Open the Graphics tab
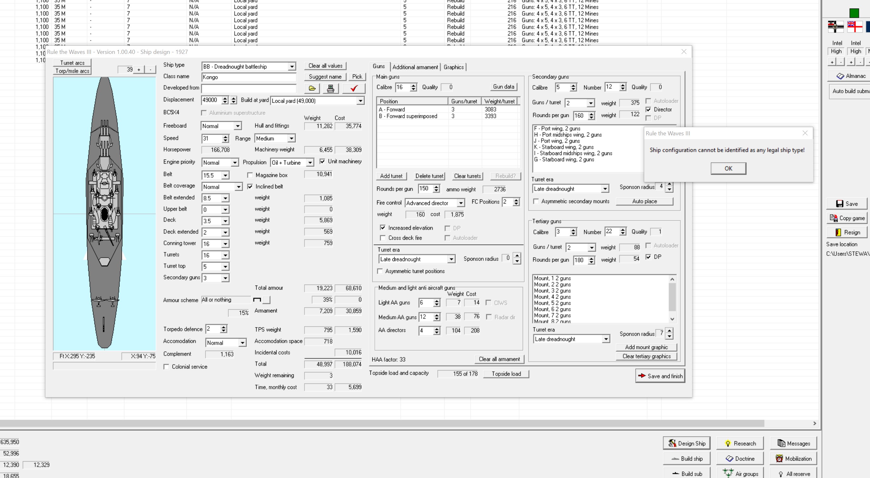 (x=454, y=67)
